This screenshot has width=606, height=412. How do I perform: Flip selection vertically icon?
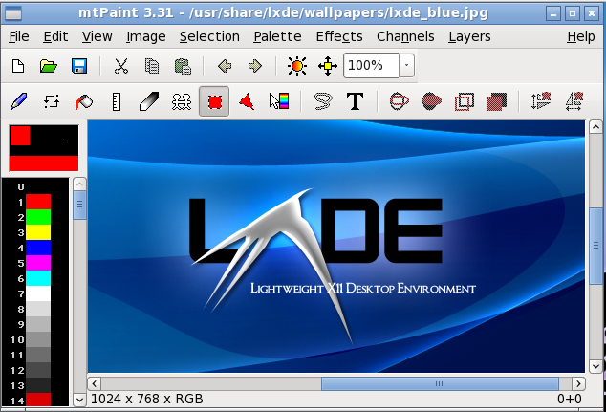point(541,101)
